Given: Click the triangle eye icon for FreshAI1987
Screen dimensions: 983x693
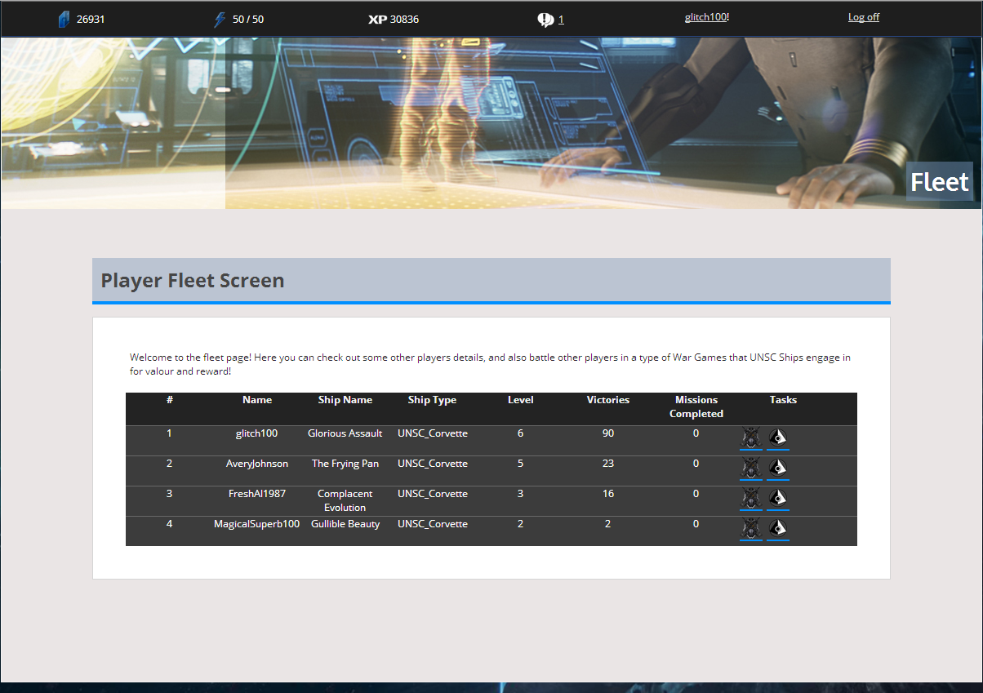Looking at the screenshot, I should pos(778,499).
